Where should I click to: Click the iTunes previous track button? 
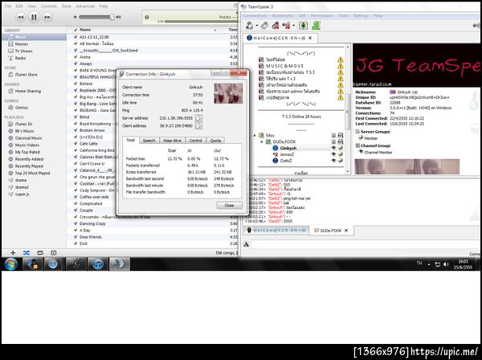(21, 17)
